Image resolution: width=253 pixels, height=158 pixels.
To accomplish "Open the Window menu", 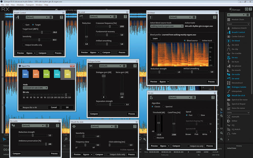I will coord(39,5).
